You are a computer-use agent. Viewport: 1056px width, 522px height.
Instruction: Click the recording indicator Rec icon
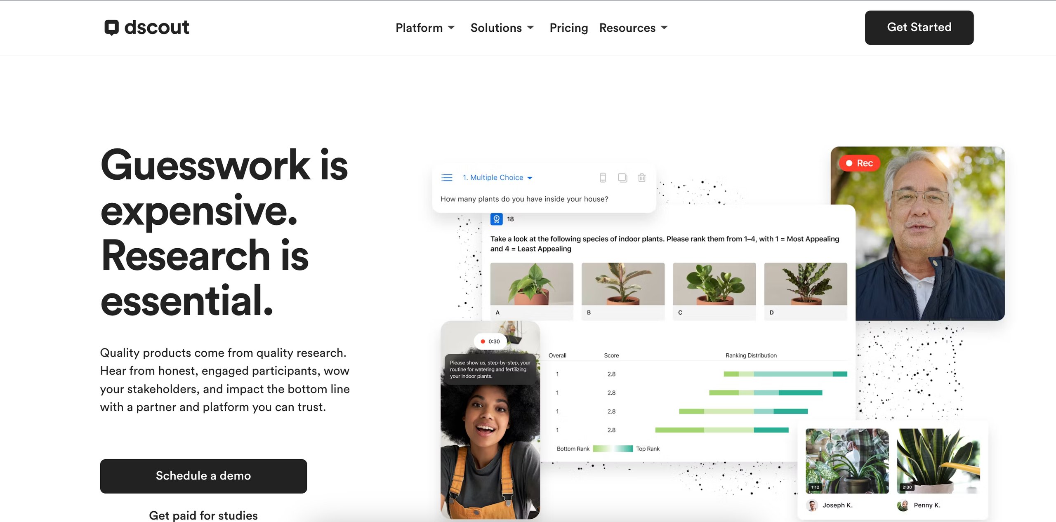pos(861,163)
